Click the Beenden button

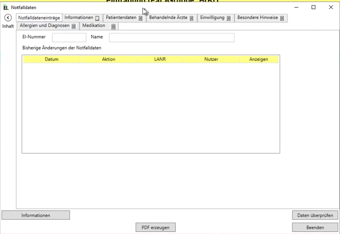pyautogui.click(x=315, y=228)
